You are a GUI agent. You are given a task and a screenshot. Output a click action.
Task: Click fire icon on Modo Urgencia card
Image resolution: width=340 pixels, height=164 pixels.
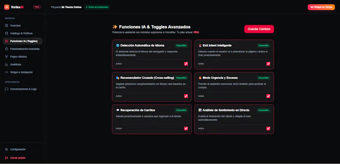pos(200,78)
